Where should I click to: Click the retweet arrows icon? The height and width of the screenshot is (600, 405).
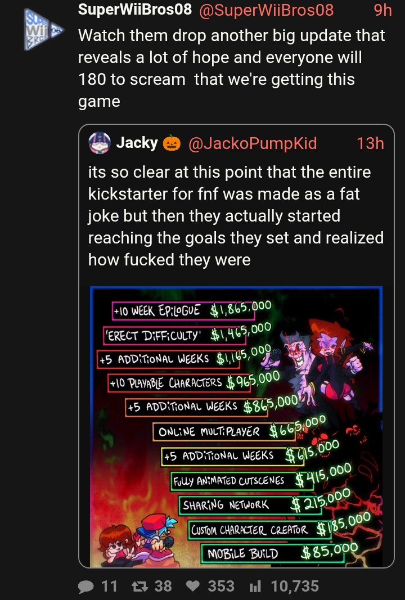click(x=139, y=587)
